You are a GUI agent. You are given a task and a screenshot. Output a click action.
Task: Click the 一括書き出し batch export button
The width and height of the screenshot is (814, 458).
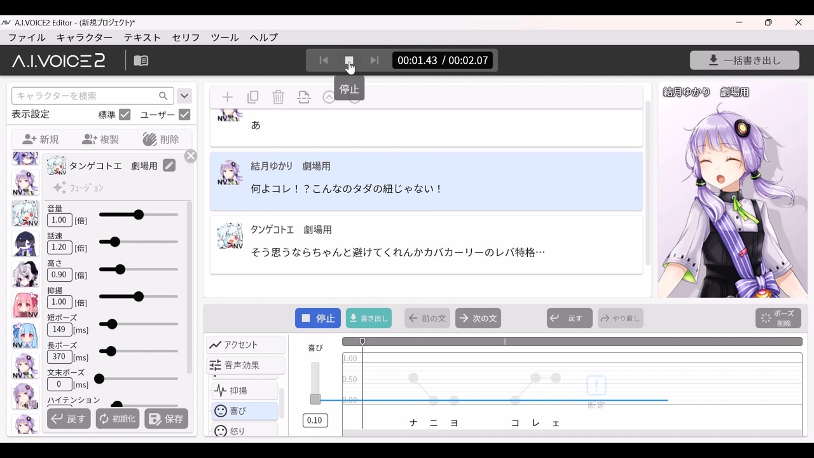[745, 60]
